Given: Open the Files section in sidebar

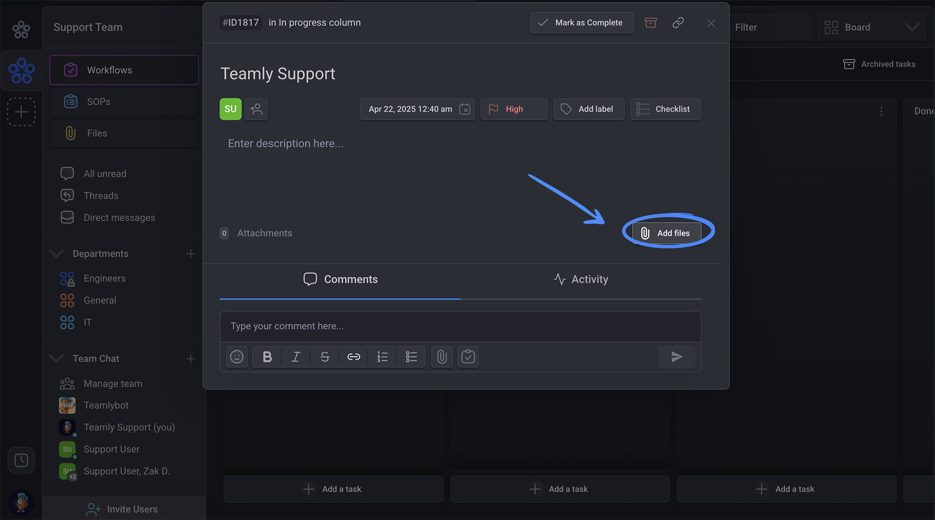Looking at the screenshot, I should click(x=124, y=133).
